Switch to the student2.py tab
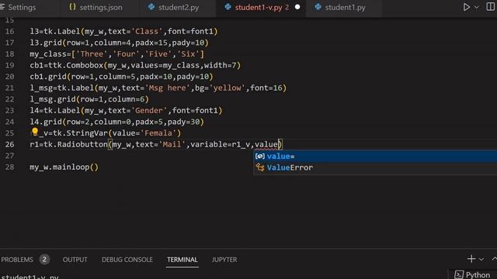The image size is (497, 279). coord(179,7)
